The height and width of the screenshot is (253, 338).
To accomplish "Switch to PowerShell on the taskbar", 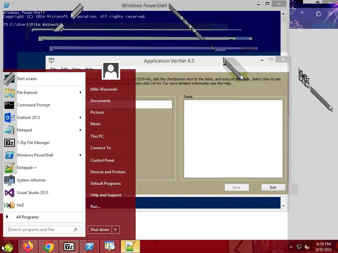I will point(89,246).
